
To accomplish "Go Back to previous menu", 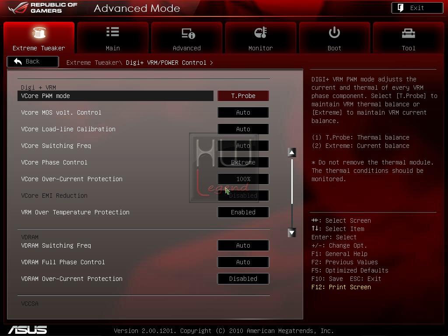I will 33,61.
